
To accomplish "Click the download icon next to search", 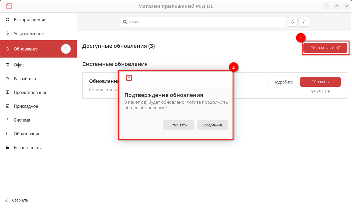I will (x=292, y=22).
